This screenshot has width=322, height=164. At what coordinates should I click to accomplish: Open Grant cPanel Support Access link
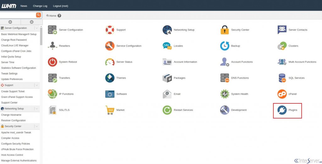(x=17, y=97)
